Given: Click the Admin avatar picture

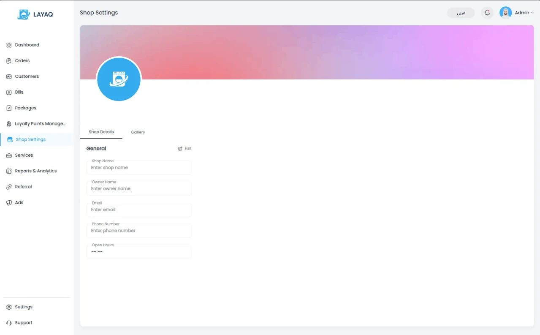Looking at the screenshot, I should [505, 13].
